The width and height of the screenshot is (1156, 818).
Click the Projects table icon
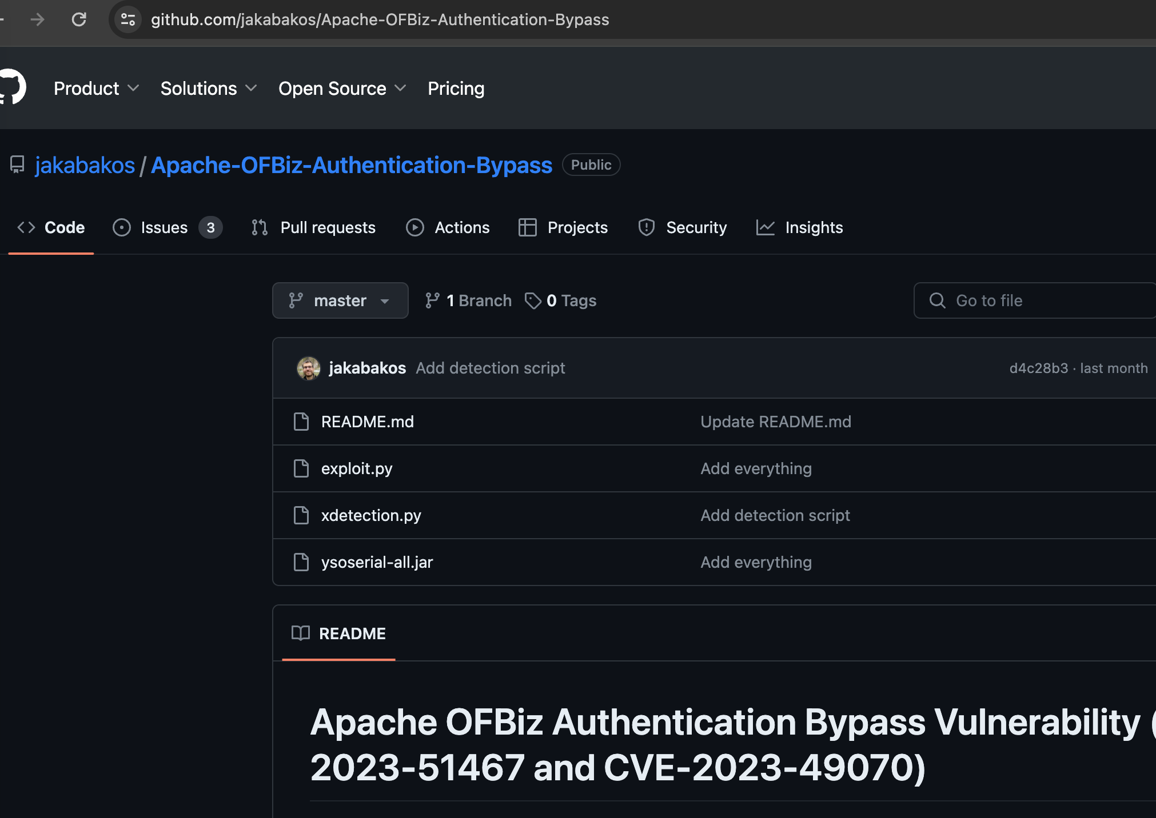click(527, 227)
